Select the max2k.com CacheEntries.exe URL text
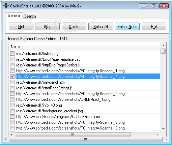The image size is (172, 145). pyautogui.click(x=58, y=117)
